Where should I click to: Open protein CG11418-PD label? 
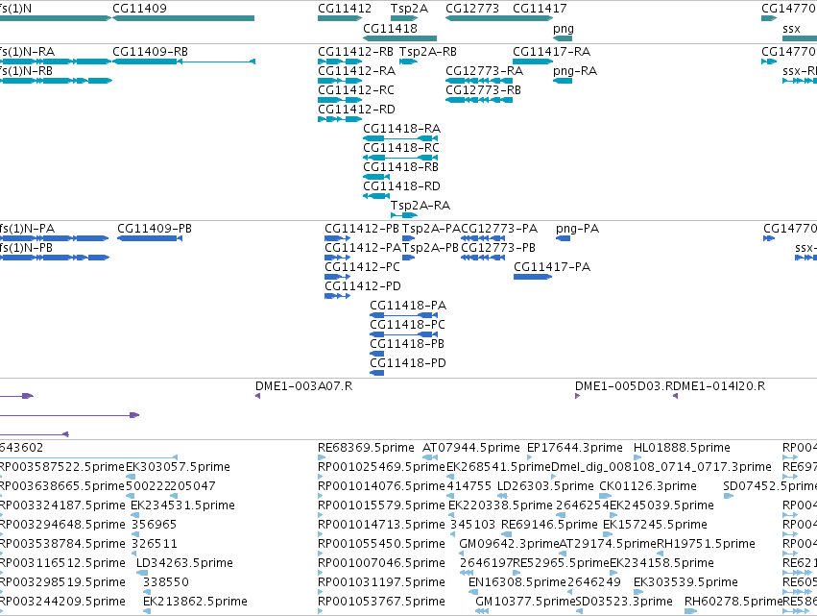408,363
